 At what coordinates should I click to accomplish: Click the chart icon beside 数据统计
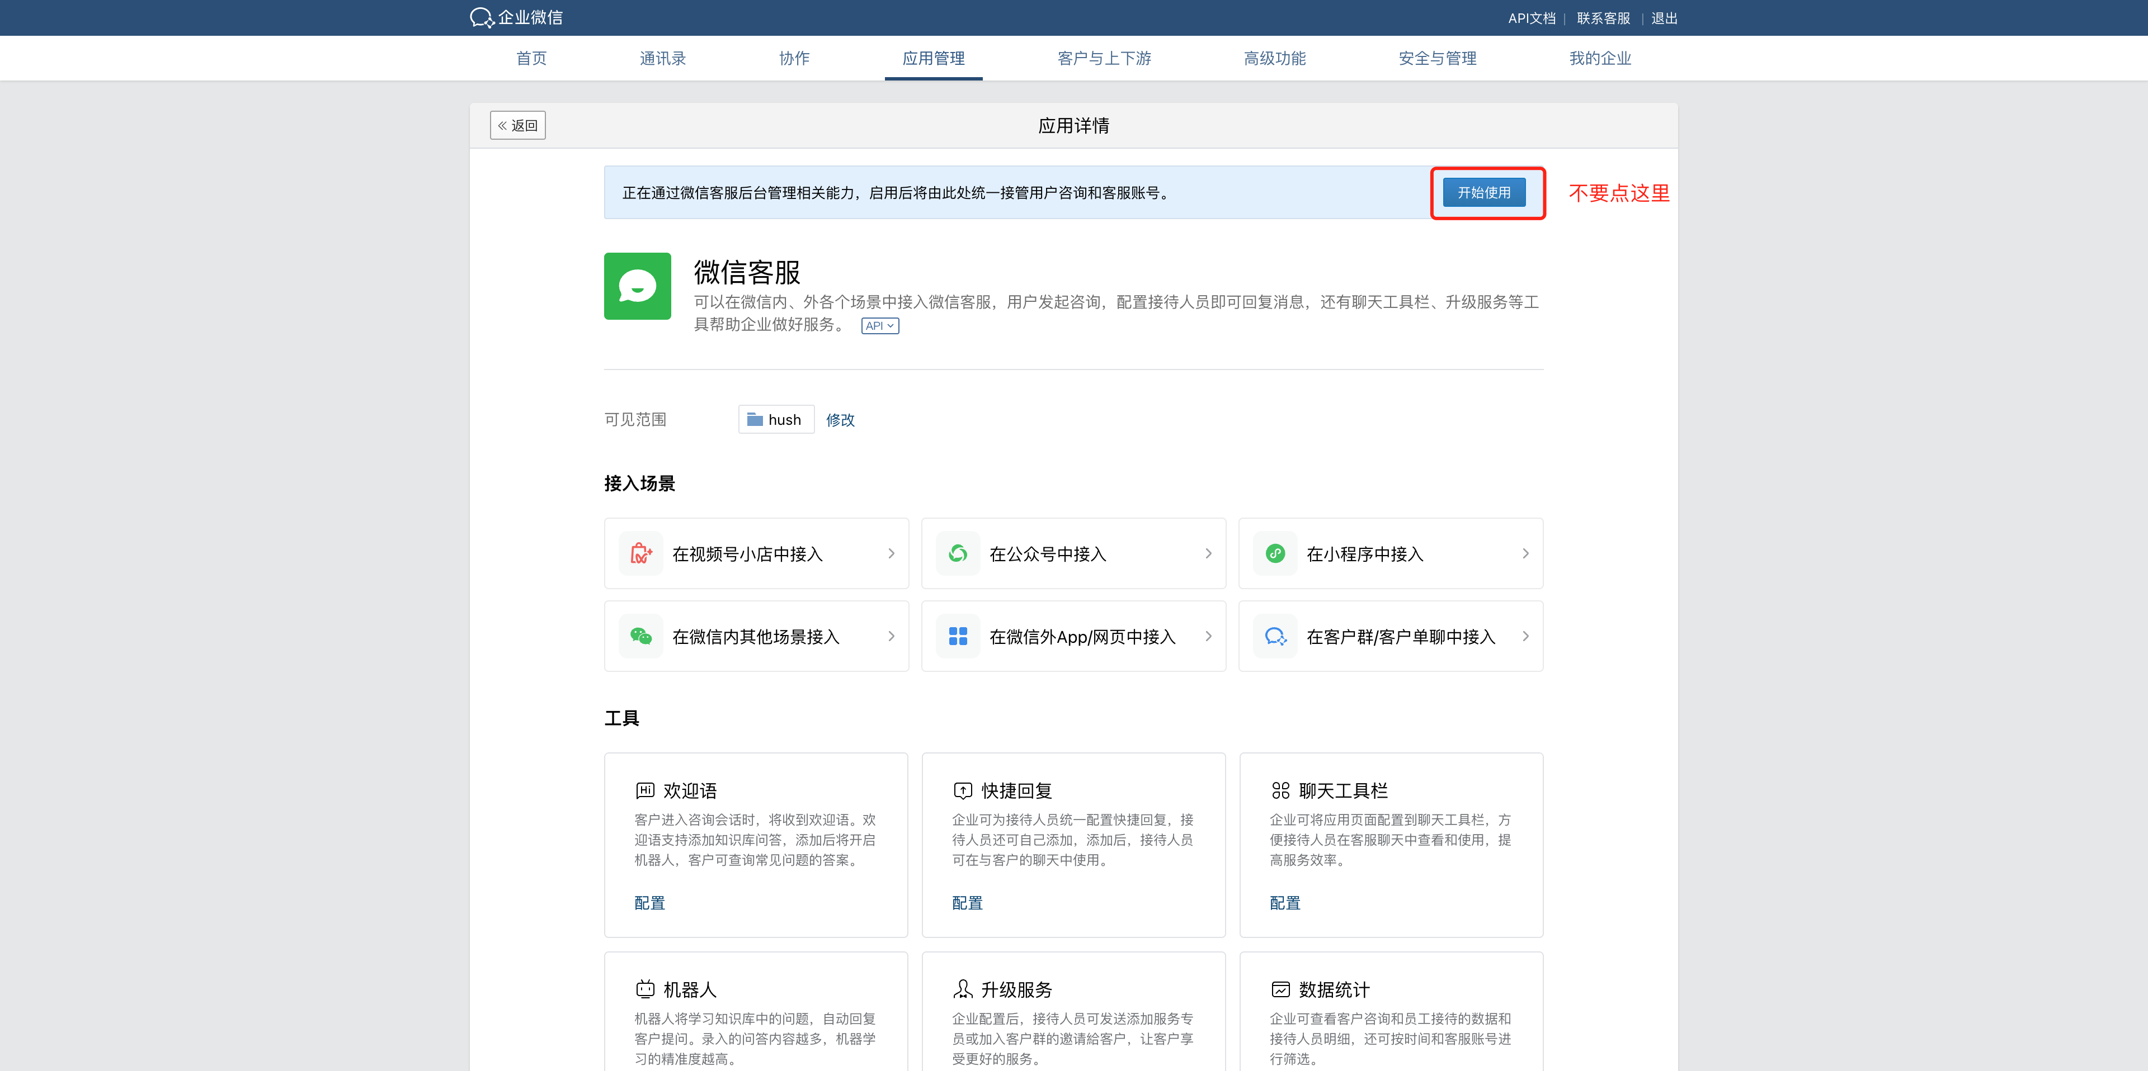(x=1280, y=989)
